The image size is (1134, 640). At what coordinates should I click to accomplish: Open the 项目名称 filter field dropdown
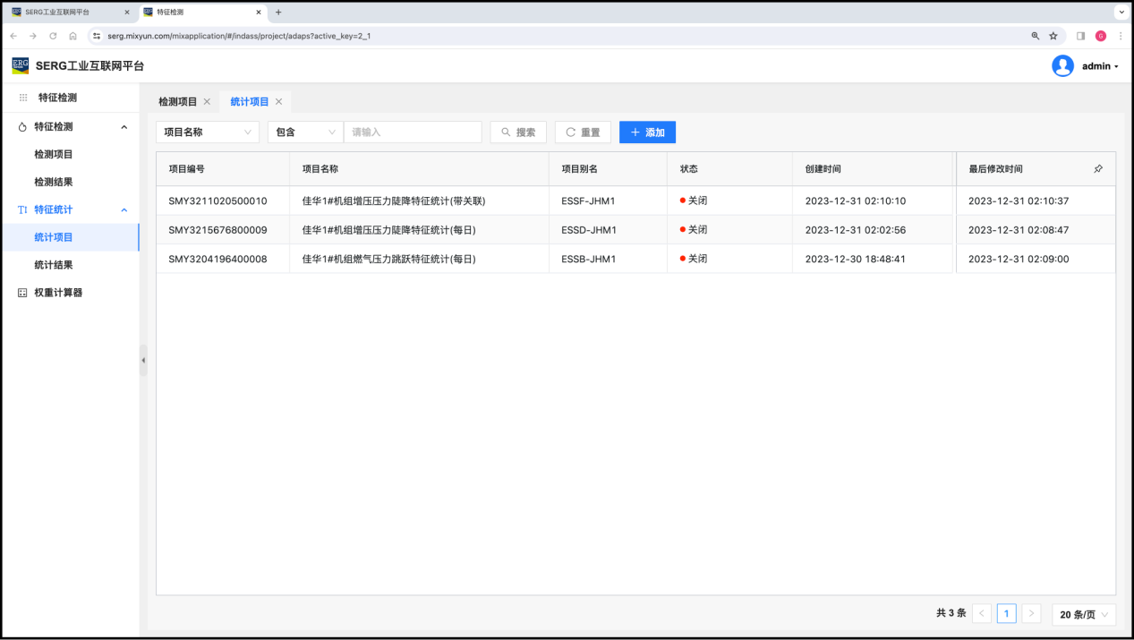click(208, 132)
